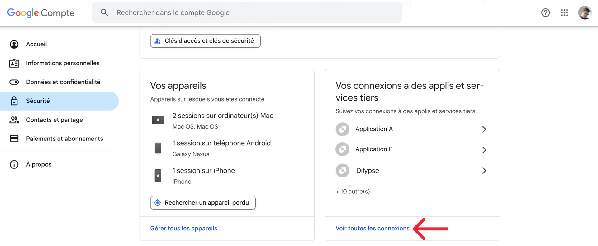The height and width of the screenshot is (246, 598).
Task: Expand the Application B chevron
Action: pyautogui.click(x=484, y=150)
